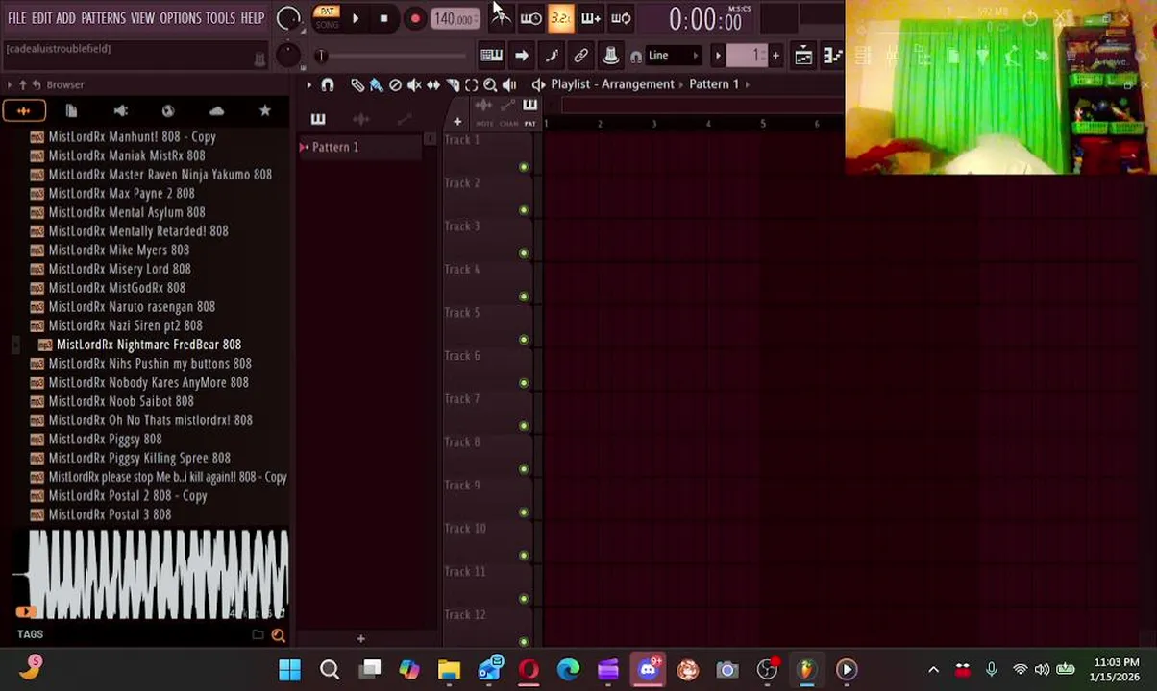Open the piano roll view icon
Image resolution: width=1157 pixels, height=691 pixels.
[832, 56]
